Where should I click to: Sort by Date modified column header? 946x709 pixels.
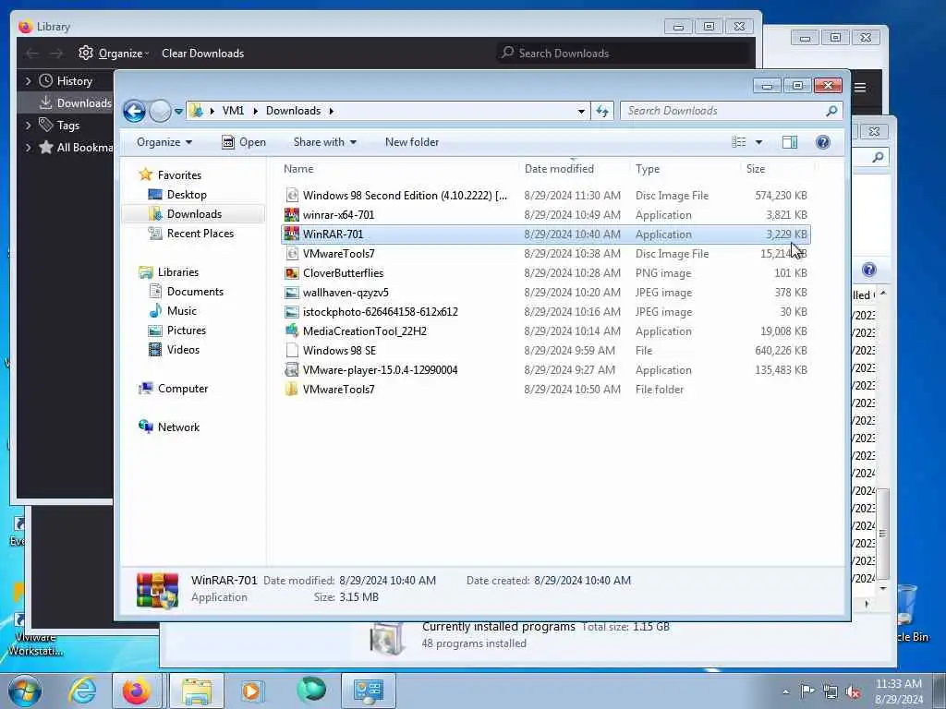pyautogui.click(x=575, y=169)
